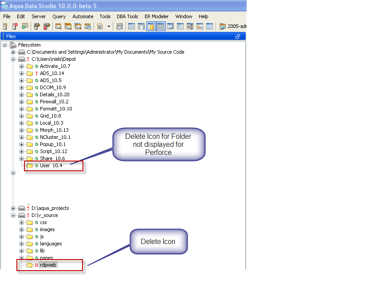The width and height of the screenshot is (389, 307).
Task: Select the rdpweb folder
Action: [x=48, y=265]
